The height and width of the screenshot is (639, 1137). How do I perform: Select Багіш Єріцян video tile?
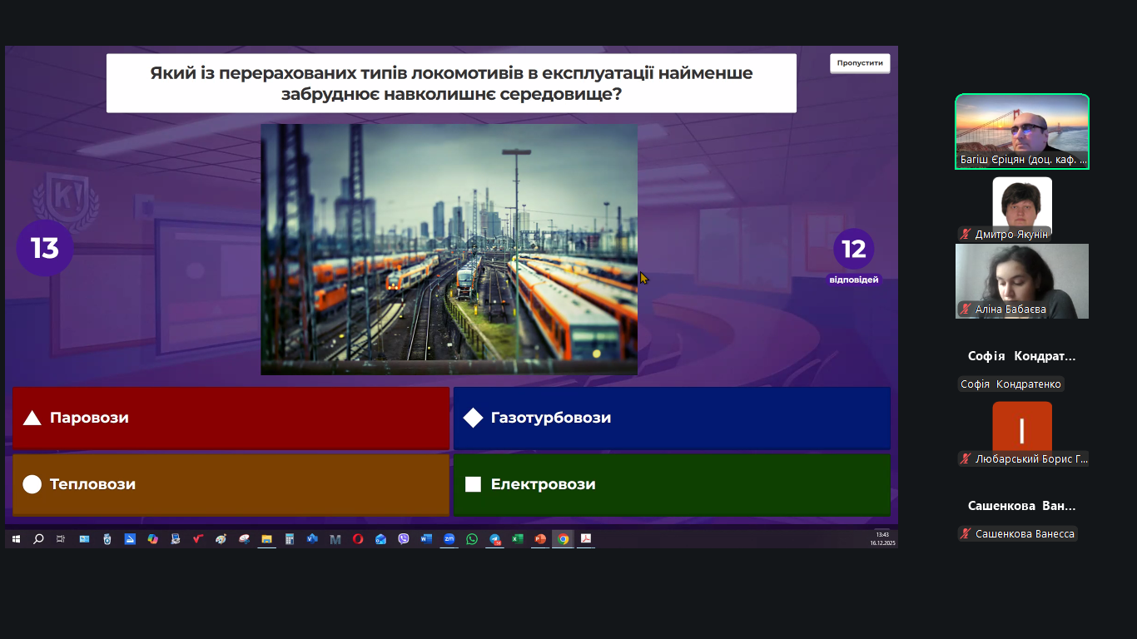[x=1022, y=131]
